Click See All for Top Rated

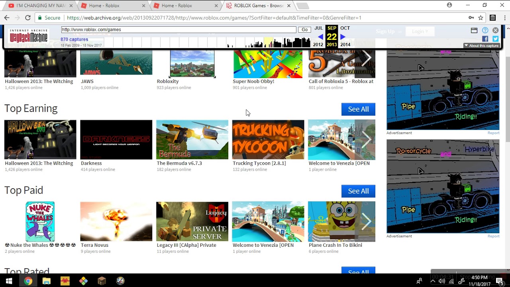pyautogui.click(x=358, y=271)
